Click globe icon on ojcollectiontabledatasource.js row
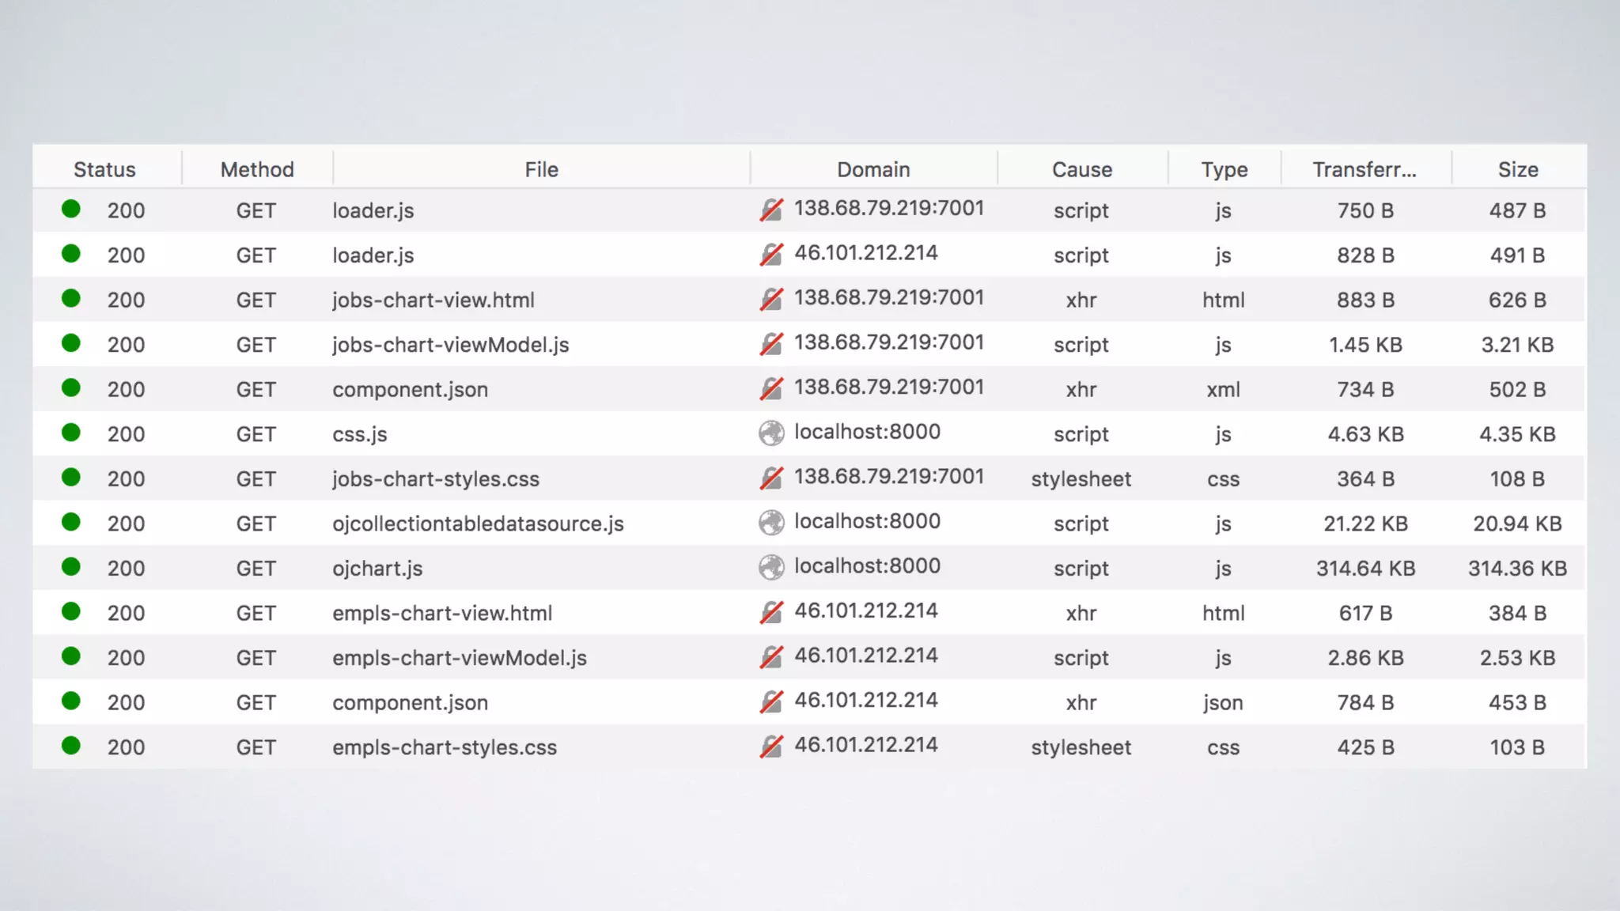 tap(771, 523)
